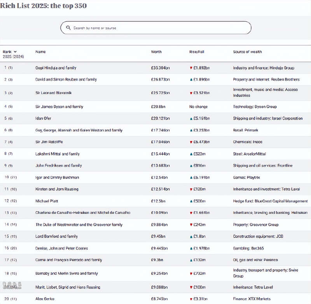The width and height of the screenshot is (311, 304).
Task: Click the worth value £26.873bn
Action: click(x=160, y=80)
